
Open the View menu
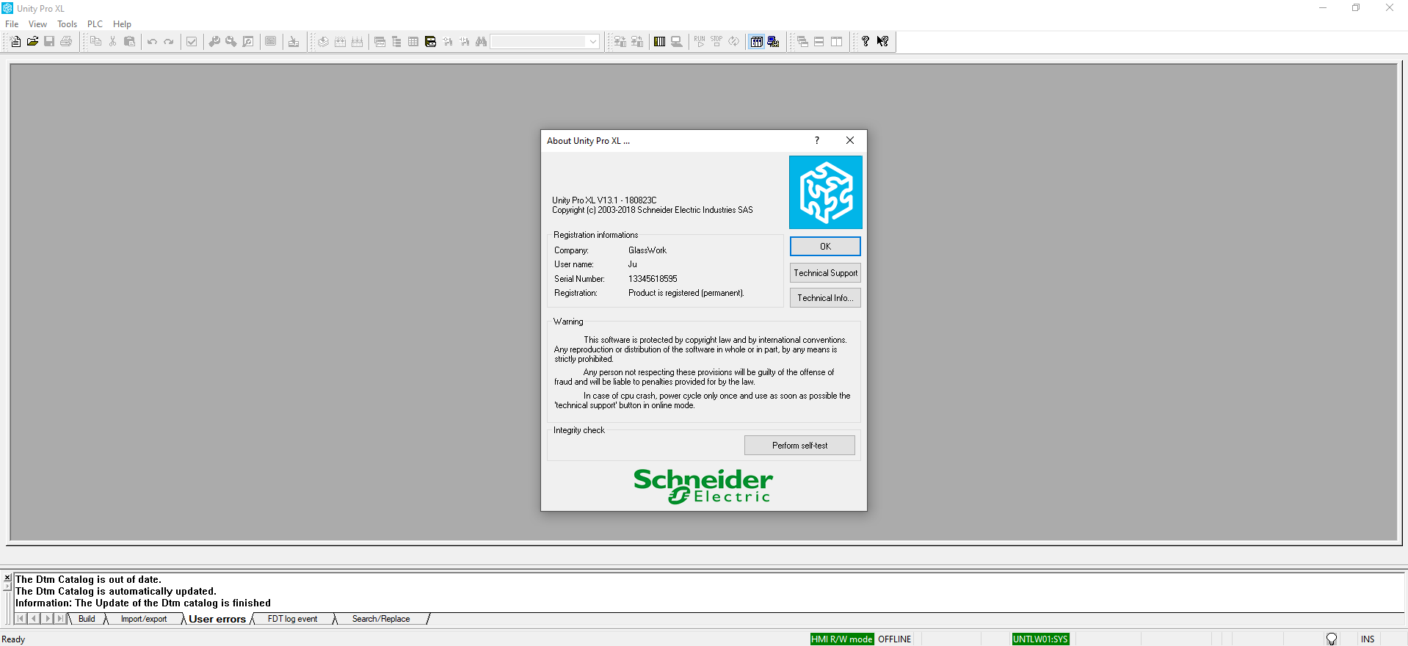(37, 24)
